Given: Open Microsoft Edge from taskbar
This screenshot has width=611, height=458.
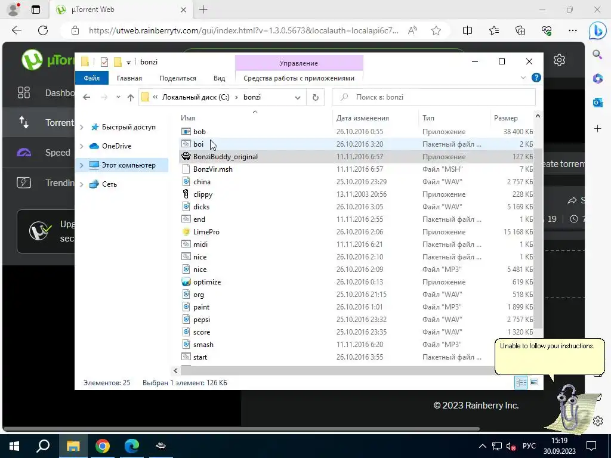Looking at the screenshot, I should [x=132, y=446].
